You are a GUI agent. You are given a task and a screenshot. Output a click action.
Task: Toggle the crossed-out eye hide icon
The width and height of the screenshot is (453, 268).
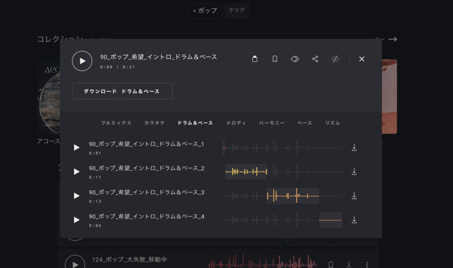click(335, 59)
